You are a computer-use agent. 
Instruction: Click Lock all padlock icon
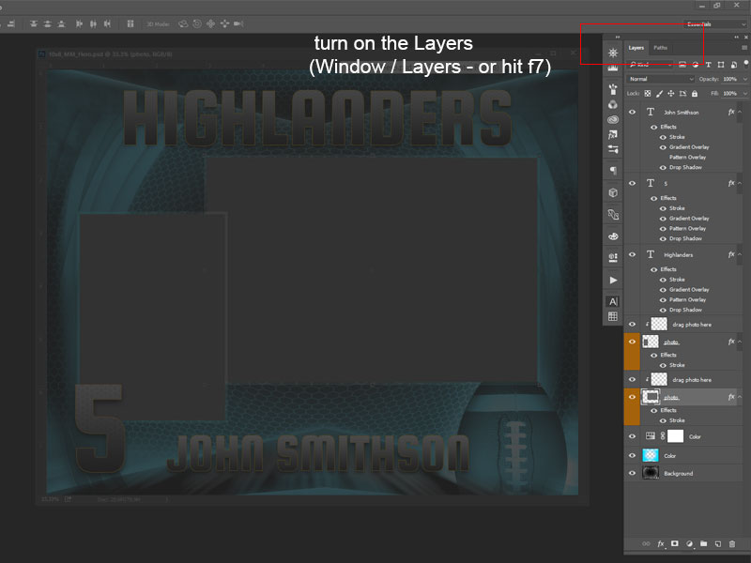click(695, 93)
